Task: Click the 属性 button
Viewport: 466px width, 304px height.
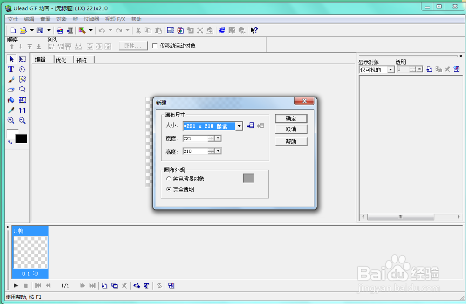Action: coord(133,46)
